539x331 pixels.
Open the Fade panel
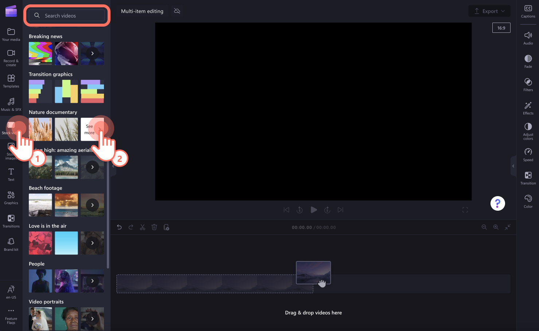[528, 61]
